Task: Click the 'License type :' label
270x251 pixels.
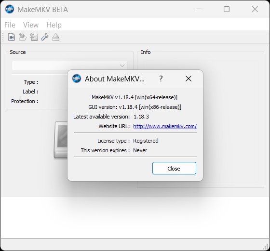Action: tap(113, 141)
